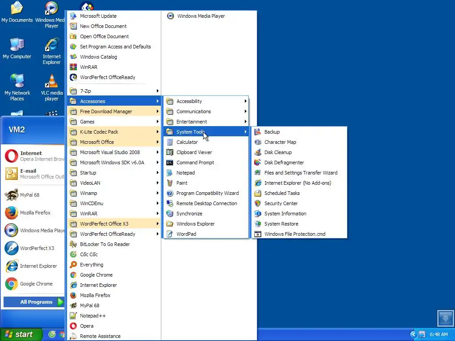455x341 pixels.
Task: Expand the Startup folder
Action: [x=114, y=173]
